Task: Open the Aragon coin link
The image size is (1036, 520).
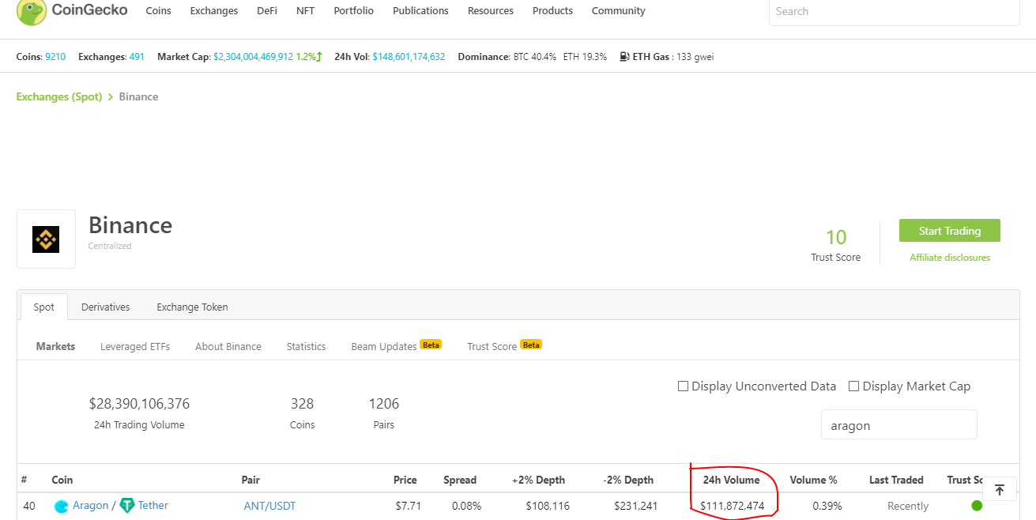Action: pyautogui.click(x=90, y=506)
